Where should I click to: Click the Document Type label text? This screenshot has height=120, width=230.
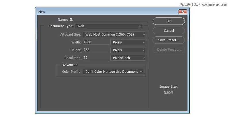coord(61,26)
